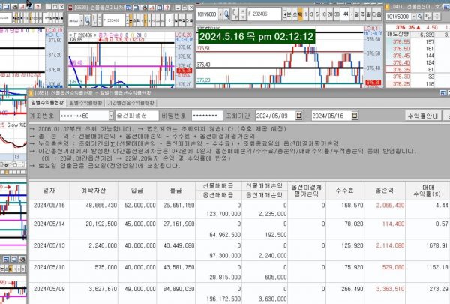Click the 'P' button in order window 0411
The height and width of the screenshot is (304, 450).
point(427,17)
